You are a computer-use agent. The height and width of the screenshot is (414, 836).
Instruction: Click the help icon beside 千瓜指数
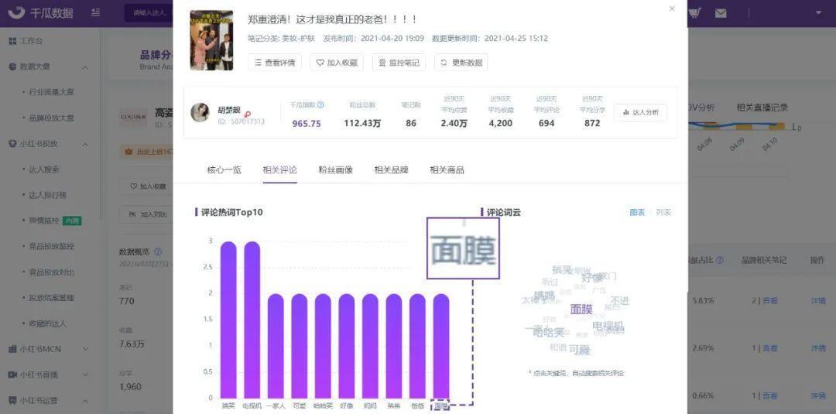pyautogui.click(x=320, y=104)
